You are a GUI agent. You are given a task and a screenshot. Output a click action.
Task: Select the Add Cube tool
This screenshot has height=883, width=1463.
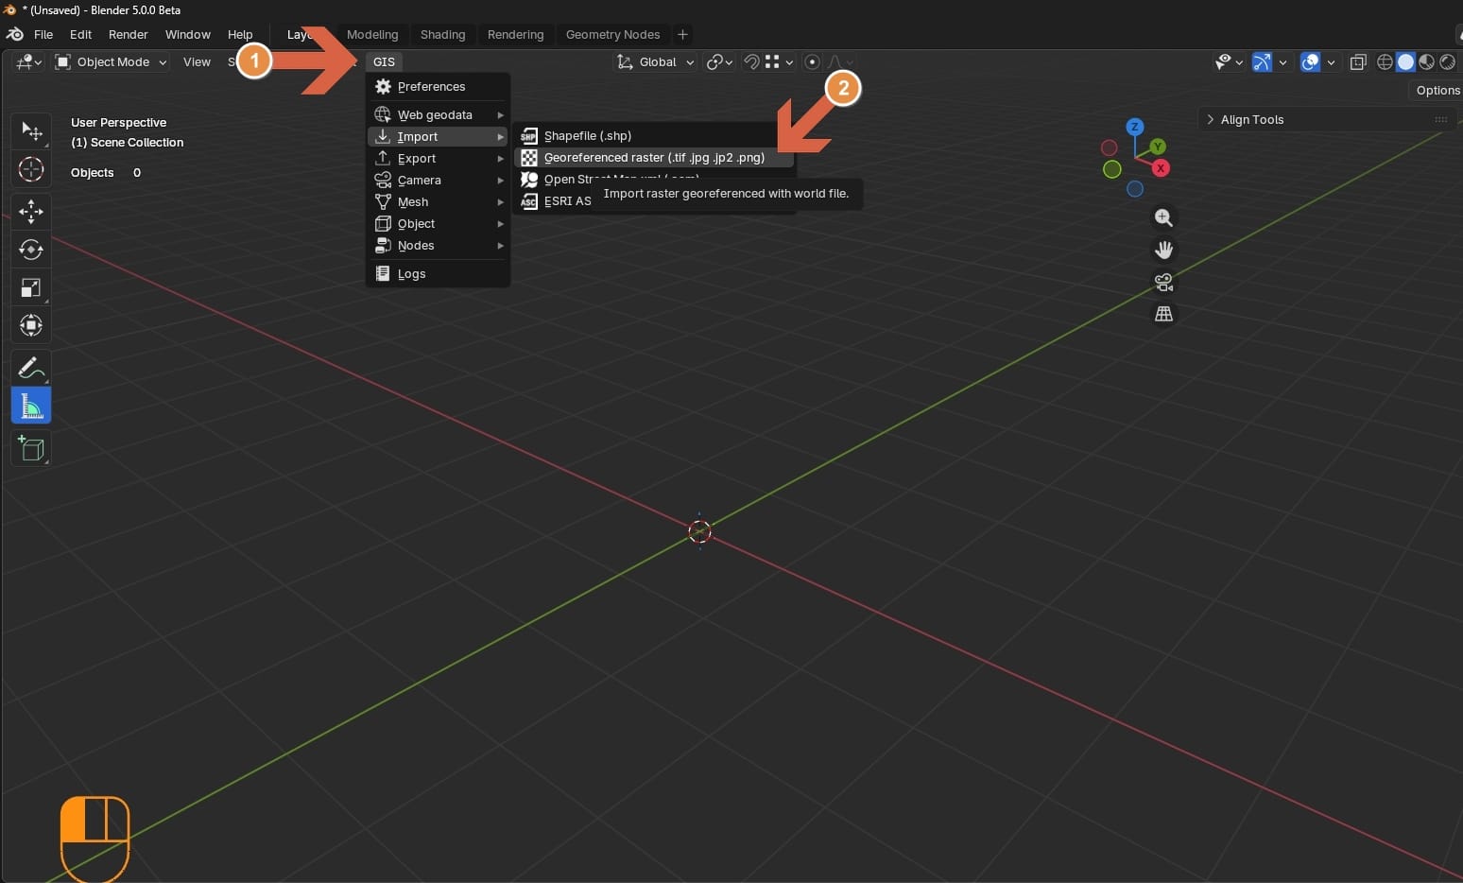[x=31, y=448]
